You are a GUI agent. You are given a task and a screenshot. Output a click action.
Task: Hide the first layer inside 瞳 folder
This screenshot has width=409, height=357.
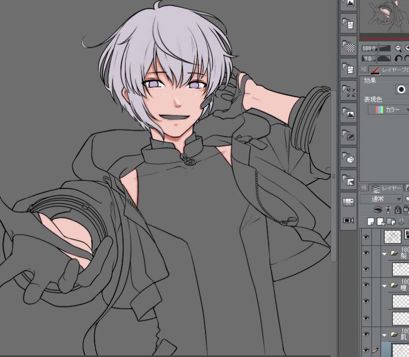[366, 301]
